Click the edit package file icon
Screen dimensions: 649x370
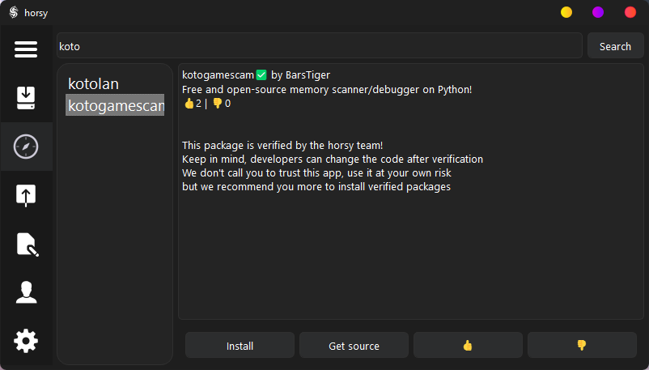pyautogui.click(x=26, y=244)
